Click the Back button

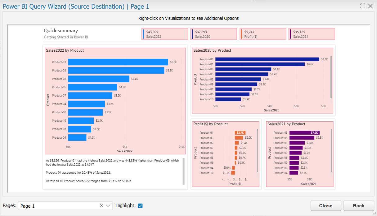(x=359, y=206)
